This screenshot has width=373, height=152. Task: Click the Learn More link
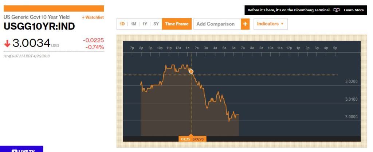(353, 10)
